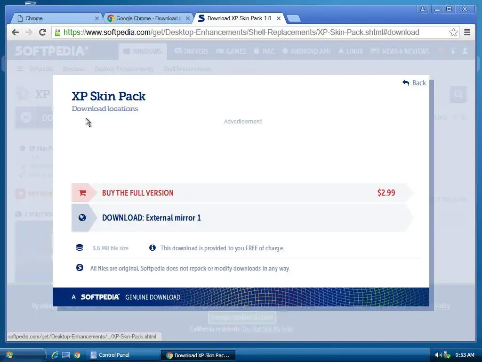Launch Internet Explorer from quick launch

point(55,355)
